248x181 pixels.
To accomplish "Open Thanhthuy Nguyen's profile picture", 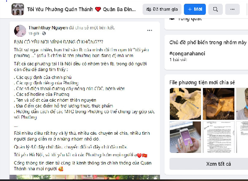I will click(x=20, y=31).
